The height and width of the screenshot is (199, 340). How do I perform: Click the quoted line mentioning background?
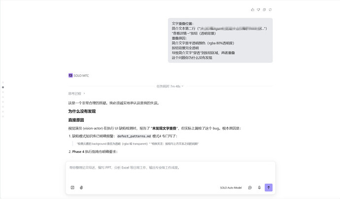137,143
